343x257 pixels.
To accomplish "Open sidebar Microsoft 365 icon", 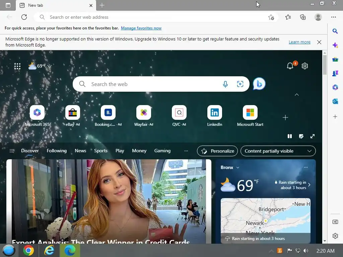I will [x=335, y=87].
